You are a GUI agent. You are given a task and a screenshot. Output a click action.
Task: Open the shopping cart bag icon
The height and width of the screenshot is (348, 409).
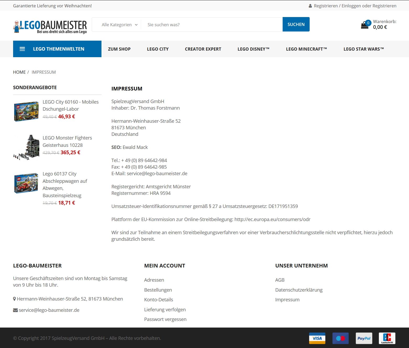(x=365, y=25)
